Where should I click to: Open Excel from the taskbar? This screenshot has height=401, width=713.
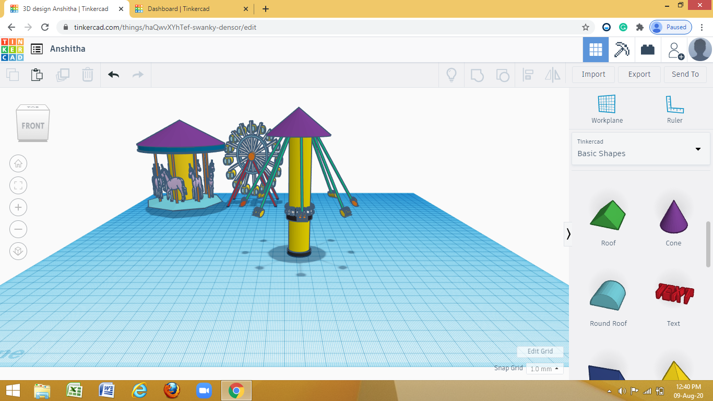click(x=75, y=391)
